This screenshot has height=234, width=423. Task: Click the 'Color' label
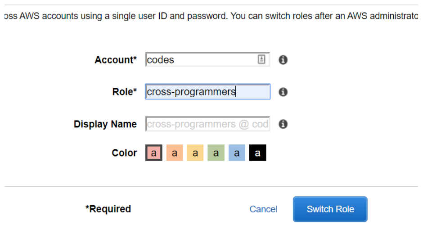tap(124, 153)
